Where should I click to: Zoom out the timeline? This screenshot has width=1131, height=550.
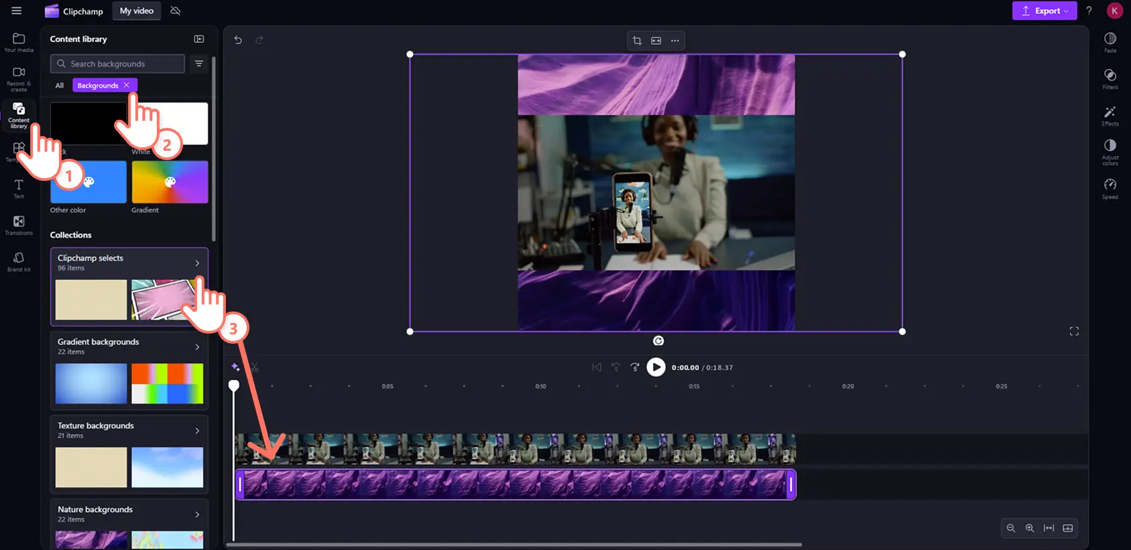tap(1011, 528)
